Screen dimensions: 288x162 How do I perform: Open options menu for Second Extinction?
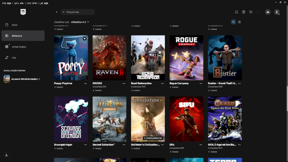click(x=124, y=145)
